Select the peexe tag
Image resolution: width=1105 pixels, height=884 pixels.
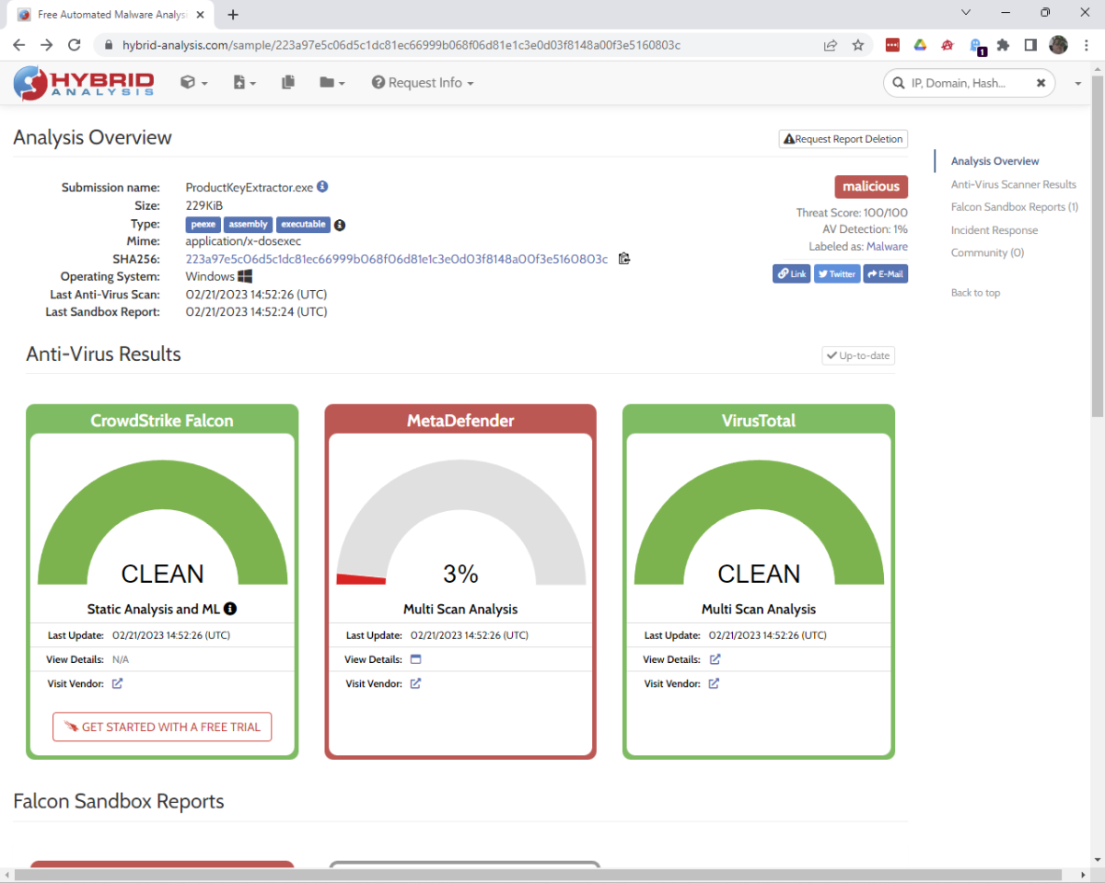point(203,224)
